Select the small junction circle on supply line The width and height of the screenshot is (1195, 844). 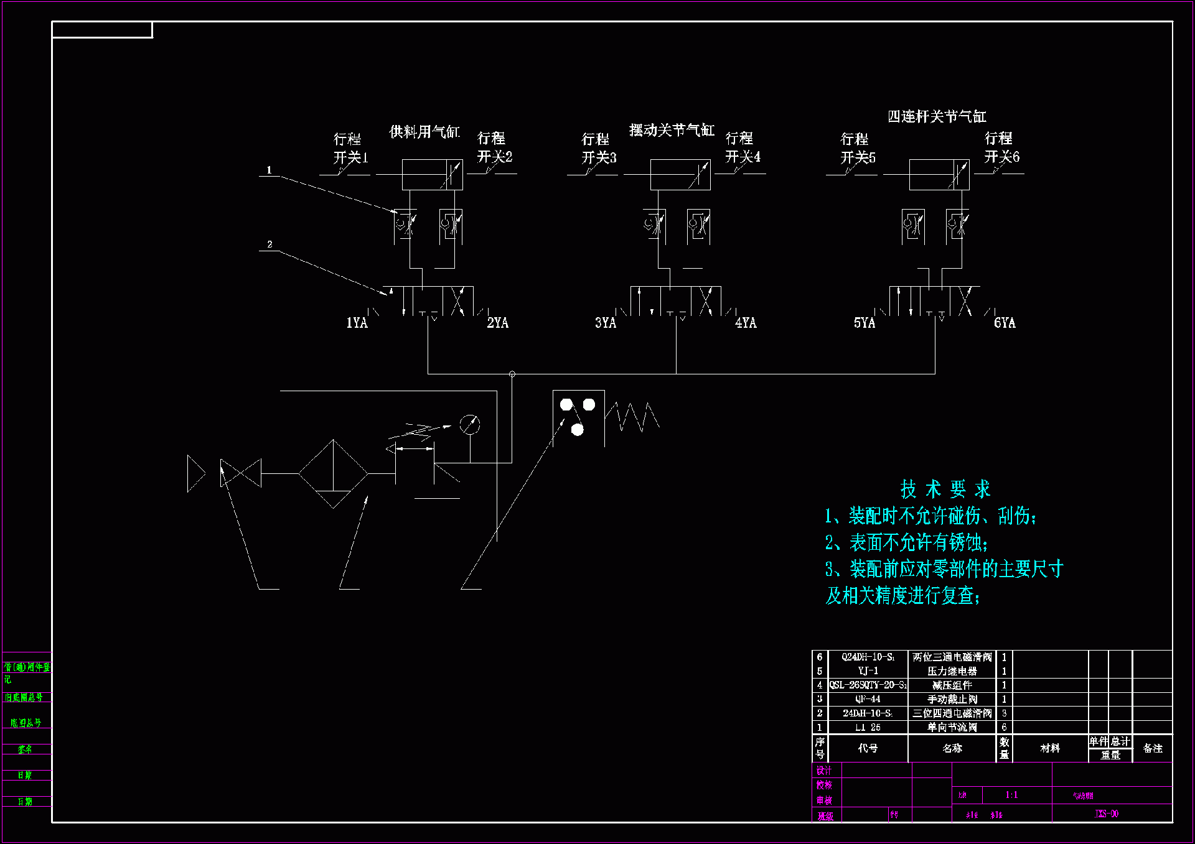[x=512, y=374]
